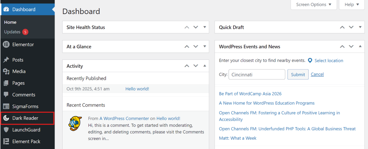Open the Help dropdown tab
368x149 pixels.
[352, 5]
